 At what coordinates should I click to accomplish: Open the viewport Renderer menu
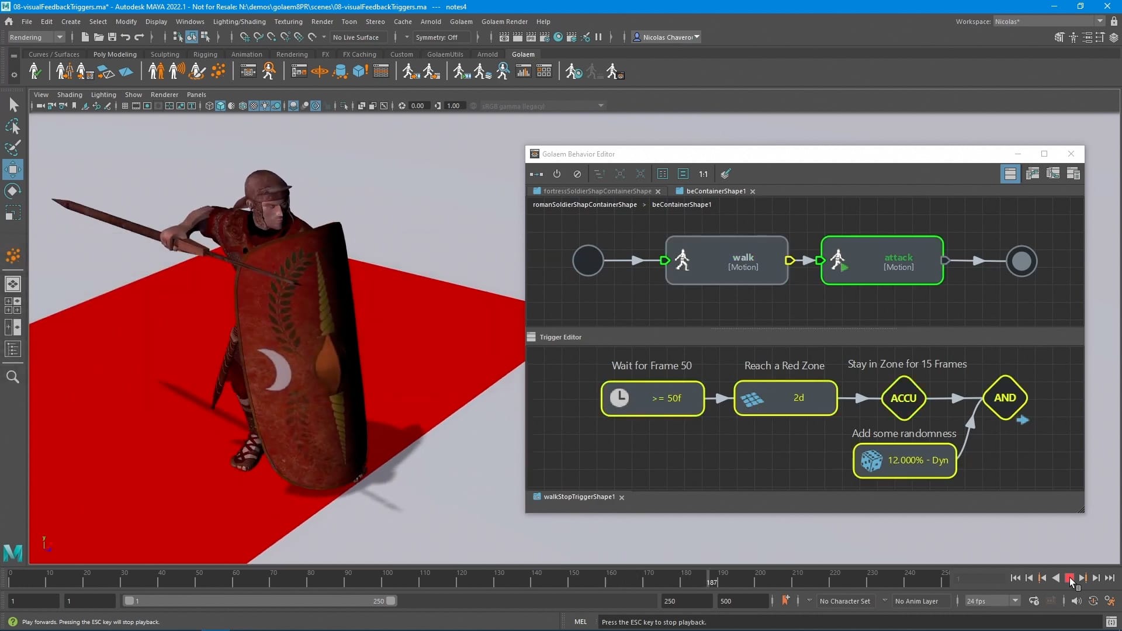164,94
